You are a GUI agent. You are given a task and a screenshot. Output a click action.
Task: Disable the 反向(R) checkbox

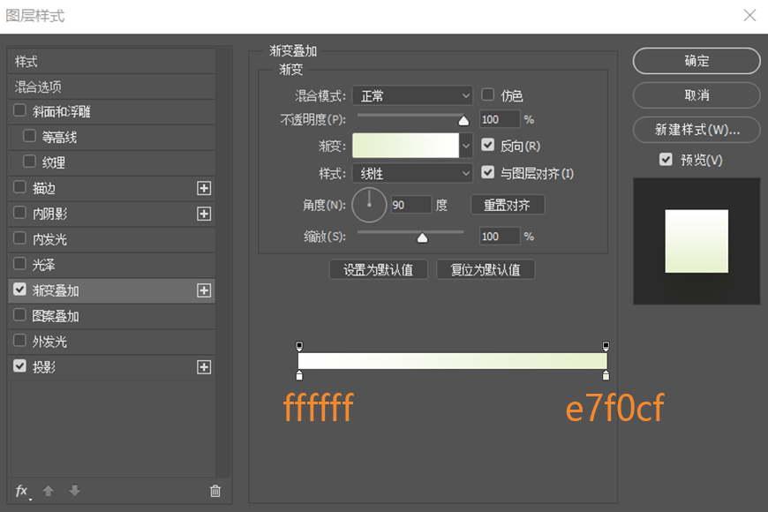point(488,145)
